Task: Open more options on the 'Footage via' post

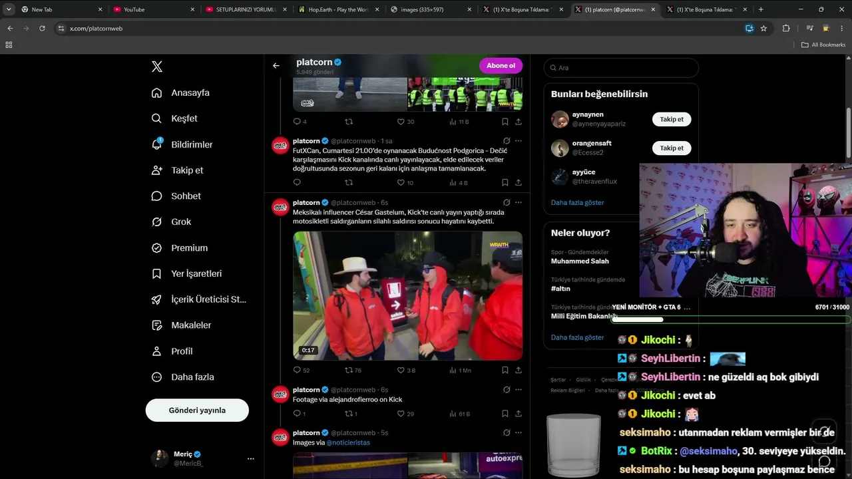Action: click(519, 390)
